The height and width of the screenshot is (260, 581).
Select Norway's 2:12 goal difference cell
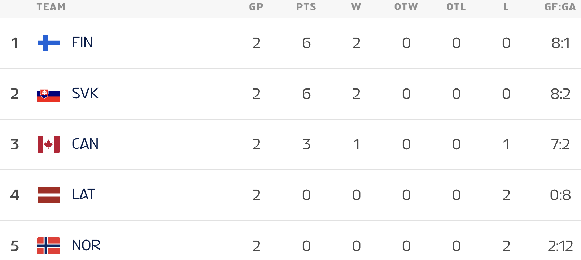click(x=560, y=246)
